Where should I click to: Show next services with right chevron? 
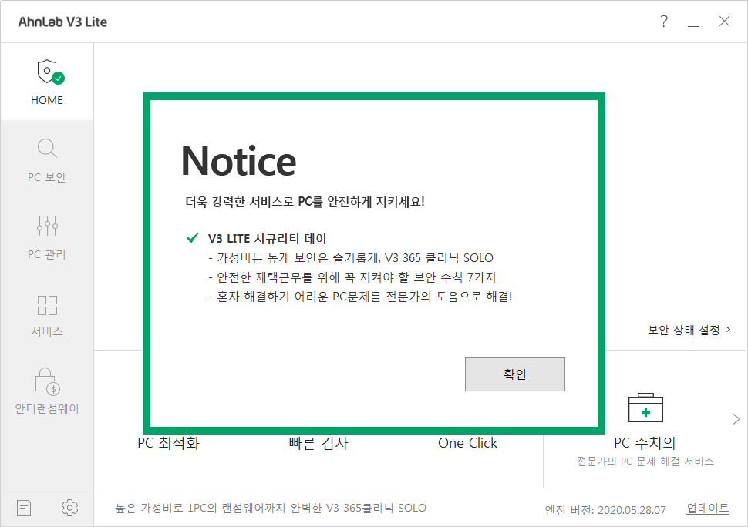click(x=736, y=419)
